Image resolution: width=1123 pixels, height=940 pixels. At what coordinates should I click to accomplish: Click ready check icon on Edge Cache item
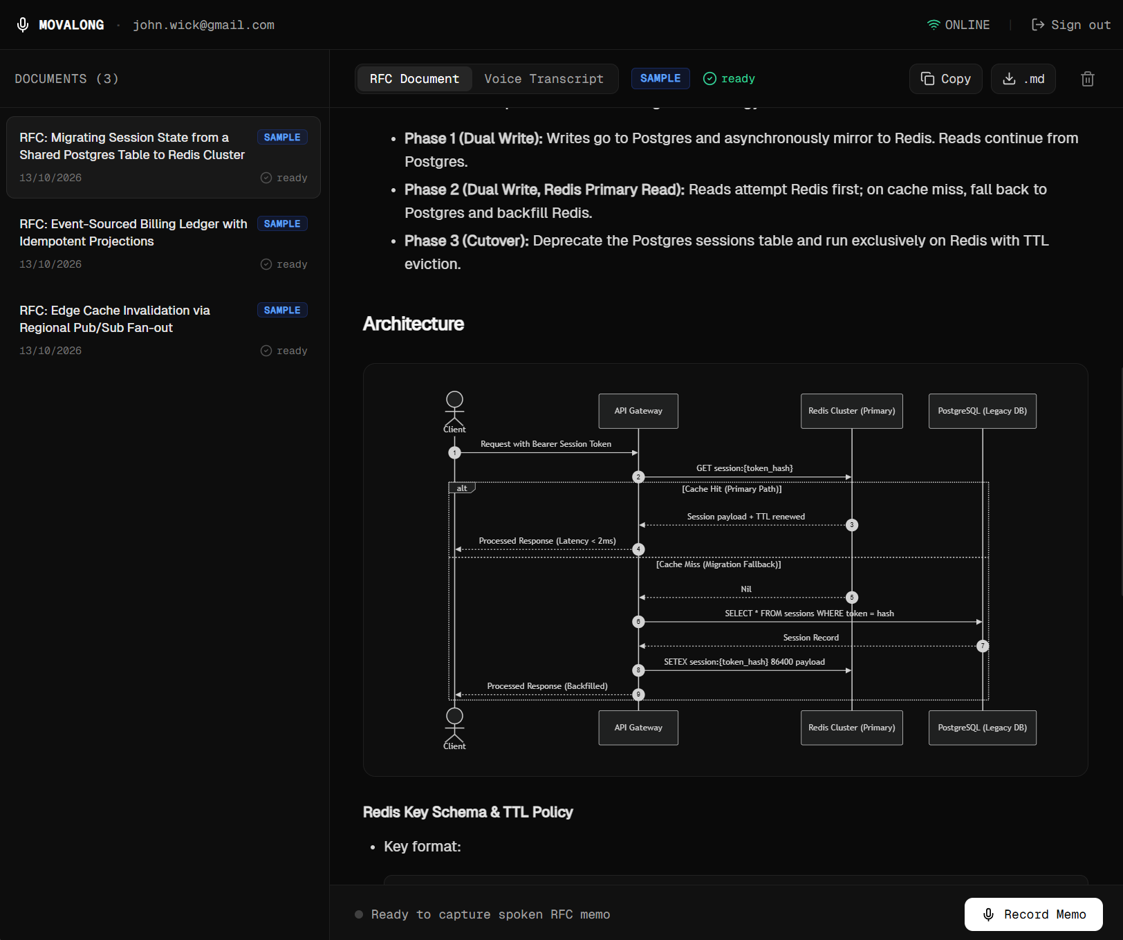[x=266, y=351]
